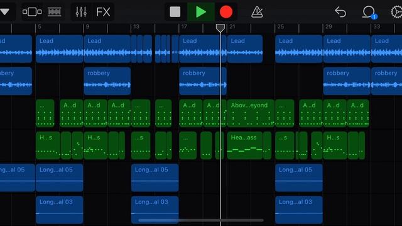
Task: Jump to bar 9 on the ruler
Action: pos(88,26)
